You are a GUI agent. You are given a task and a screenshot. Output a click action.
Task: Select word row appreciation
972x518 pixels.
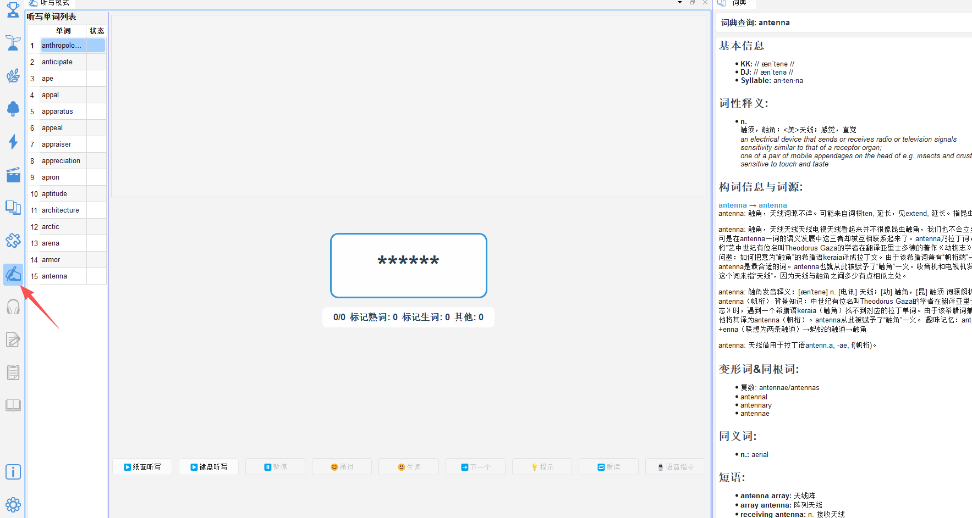(67, 161)
